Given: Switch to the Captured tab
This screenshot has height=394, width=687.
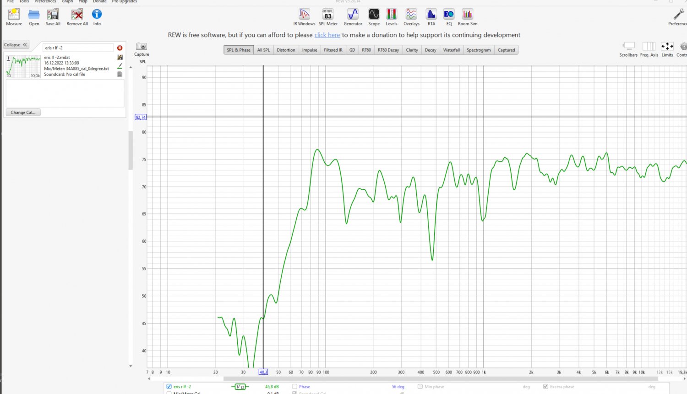Looking at the screenshot, I should [x=506, y=50].
